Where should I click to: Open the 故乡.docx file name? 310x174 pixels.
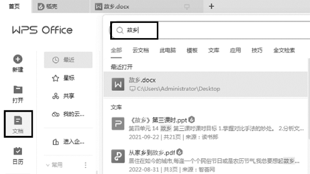coord(142,80)
